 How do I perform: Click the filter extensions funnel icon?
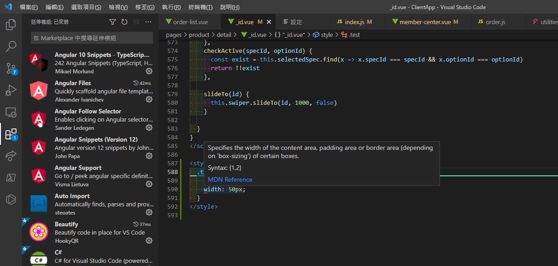point(113,22)
